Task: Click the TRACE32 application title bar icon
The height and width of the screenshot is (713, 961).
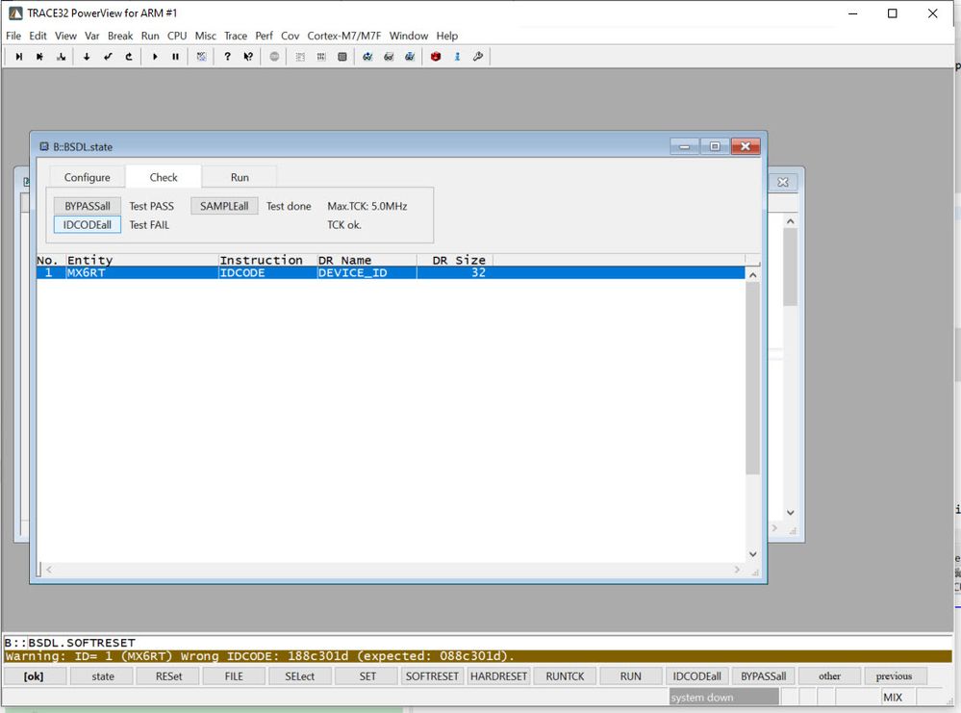Action: pyautogui.click(x=15, y=13)
